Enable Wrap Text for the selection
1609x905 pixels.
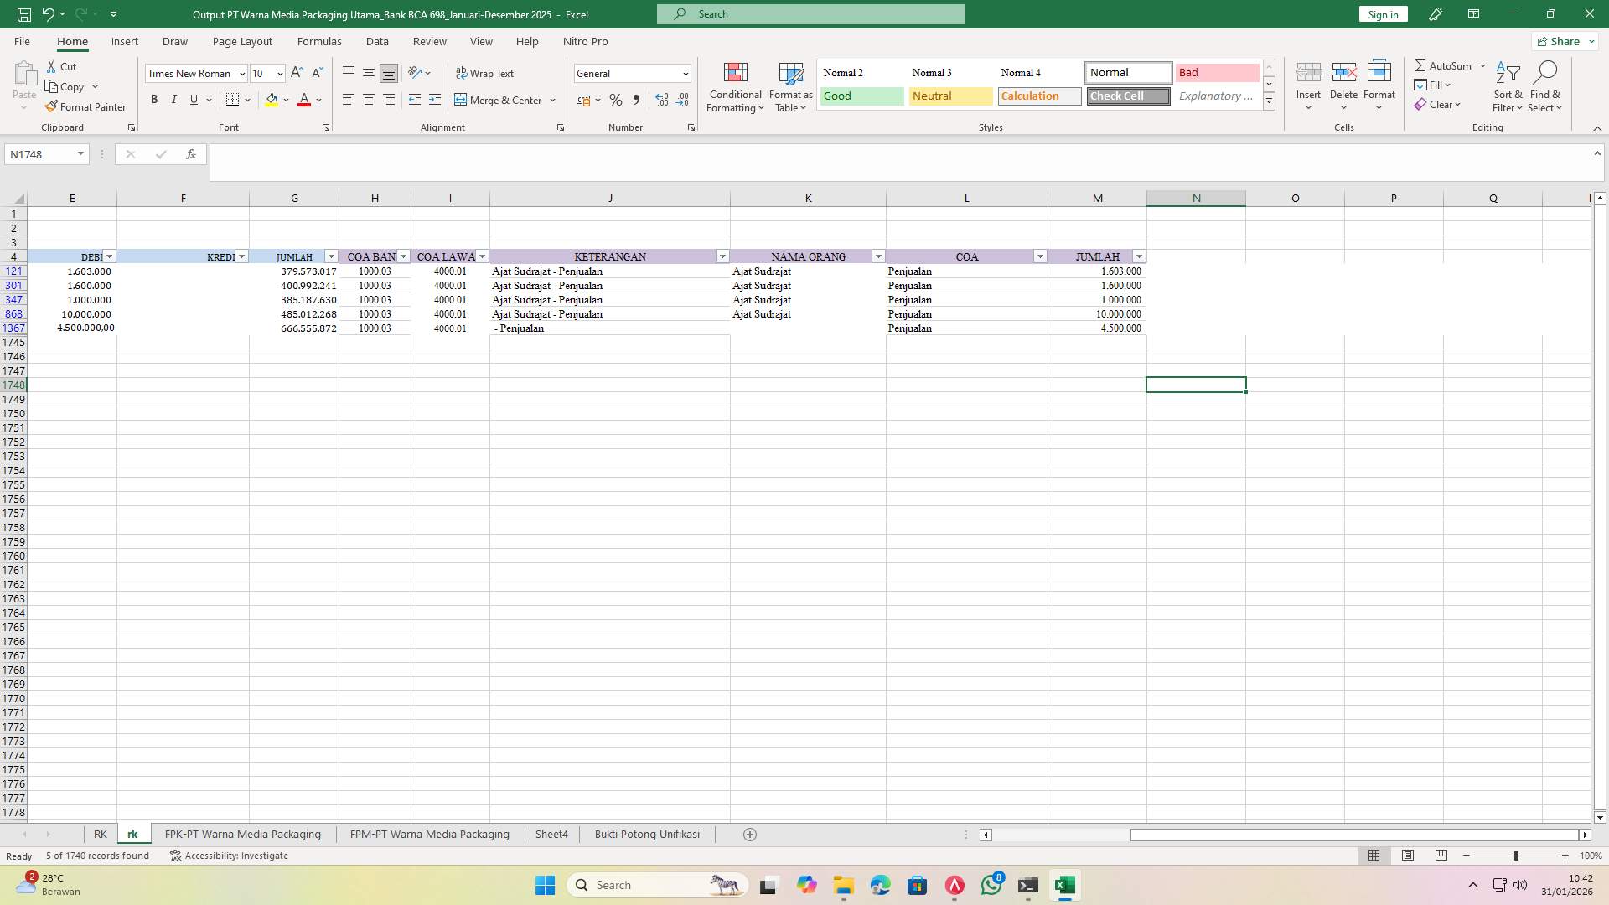(x=486, y=73)
